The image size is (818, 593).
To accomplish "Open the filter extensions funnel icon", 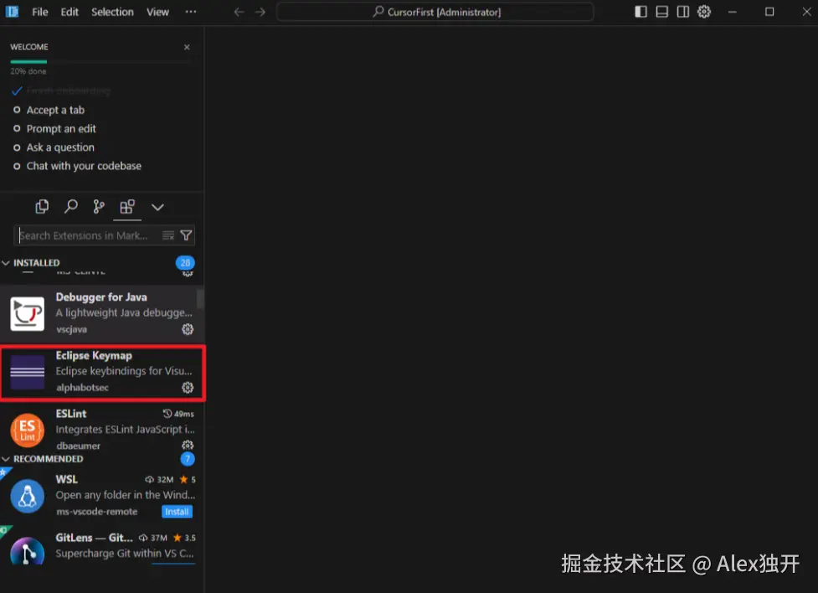I will (x=186, y=235).
